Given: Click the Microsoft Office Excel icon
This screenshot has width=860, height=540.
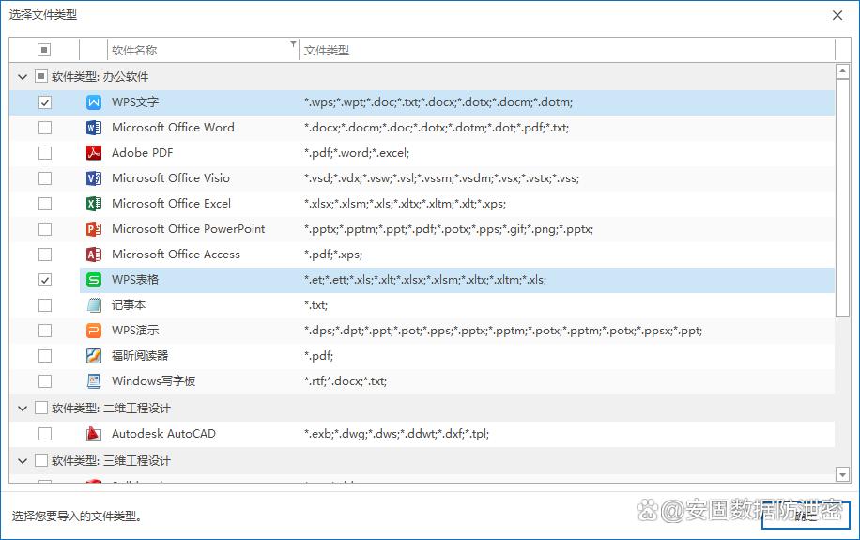Looking at the screenshot, I should click(x=94, y=204).
